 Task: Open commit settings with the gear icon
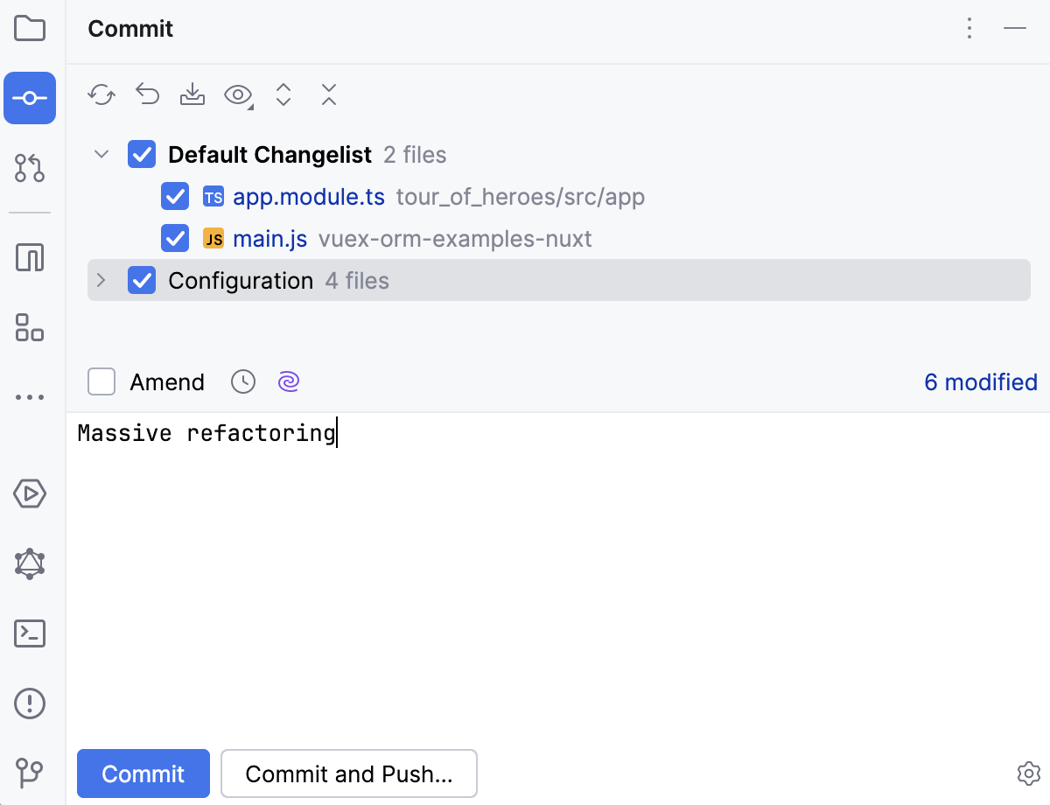coord(1028,773)
